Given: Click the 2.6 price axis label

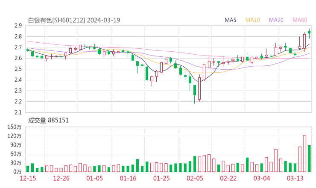Looking at the screenshot, I should (18, 58).
